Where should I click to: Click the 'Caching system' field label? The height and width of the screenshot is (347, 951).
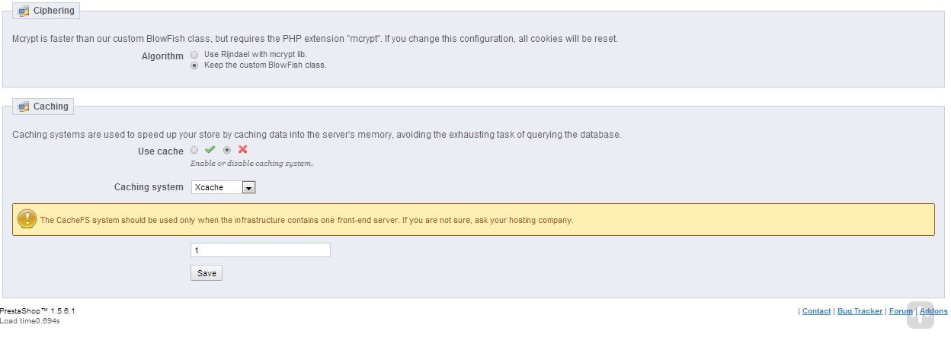click(149, 187)
